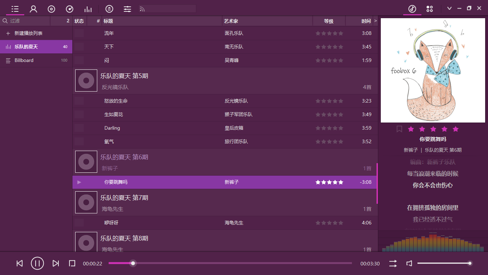Select the artist browser icon
Image resolution: width=488 pixels, height=275 pixels.
[x=33, y=9]
